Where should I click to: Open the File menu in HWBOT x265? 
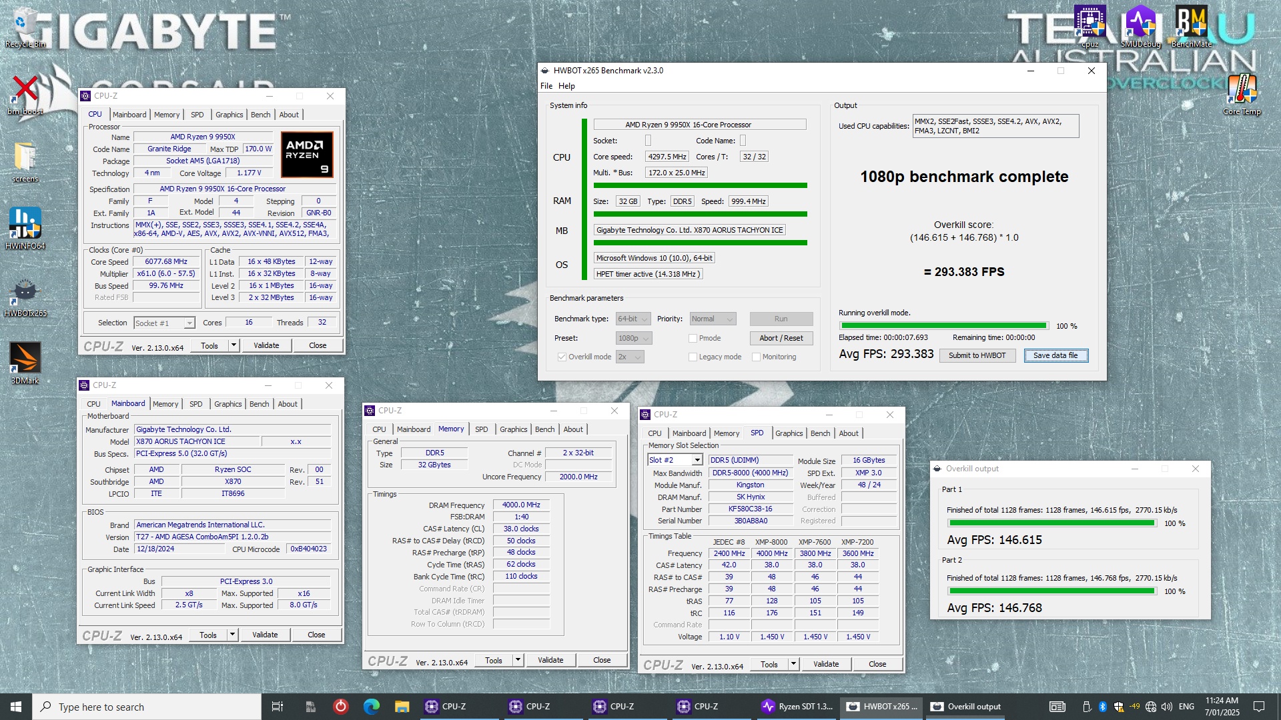click(546, 86)
